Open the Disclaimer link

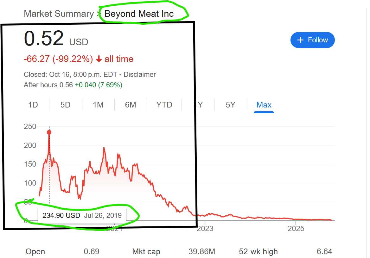[x=140, y=75]
